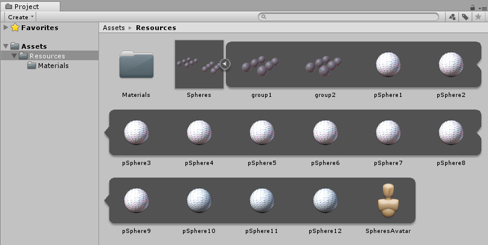Select the pSphere12 mesh icon
The image size is (488, 245).
pyautogui.click(x=324, y=200)
